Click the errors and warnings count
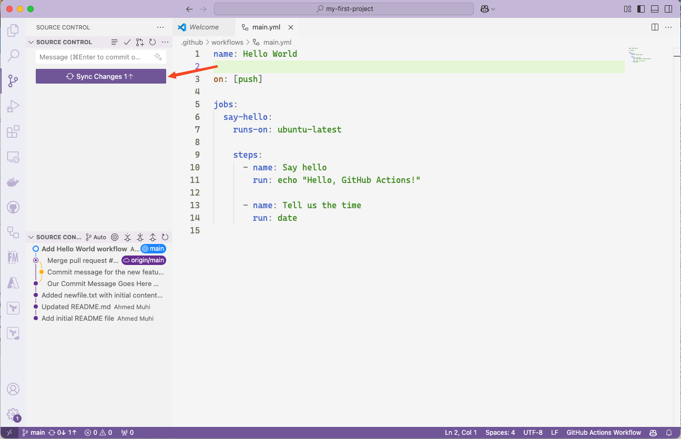Image resolution: width=681 pixels, height=439 pixels. 98,433
